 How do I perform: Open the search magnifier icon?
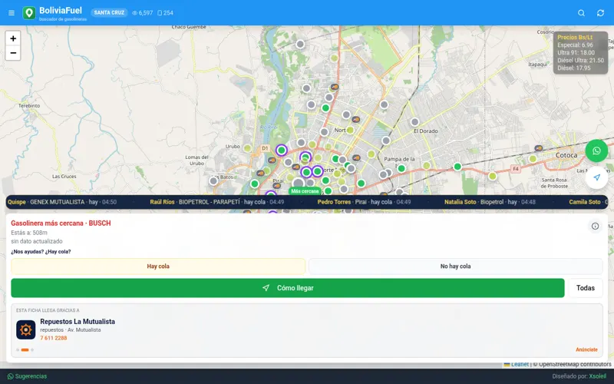[581, 13]
